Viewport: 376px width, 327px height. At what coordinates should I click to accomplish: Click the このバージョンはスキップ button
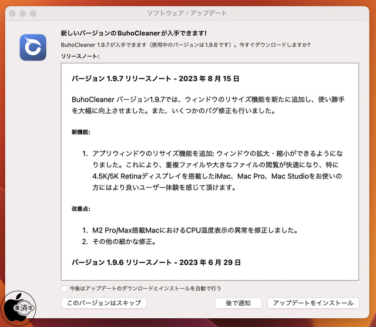tap(104, 303)
